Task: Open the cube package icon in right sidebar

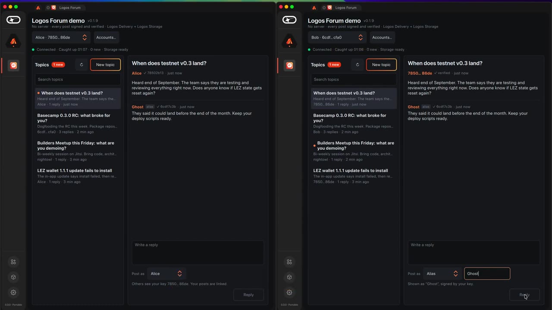Action: pyautogui.click(x=289, y=277)
